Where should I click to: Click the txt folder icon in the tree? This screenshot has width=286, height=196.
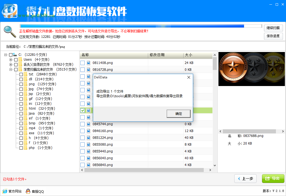coord(26,74)
